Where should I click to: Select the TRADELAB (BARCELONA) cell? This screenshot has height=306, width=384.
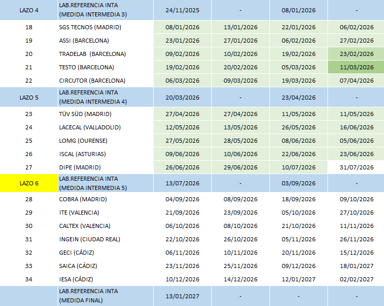tap(105, 54)
